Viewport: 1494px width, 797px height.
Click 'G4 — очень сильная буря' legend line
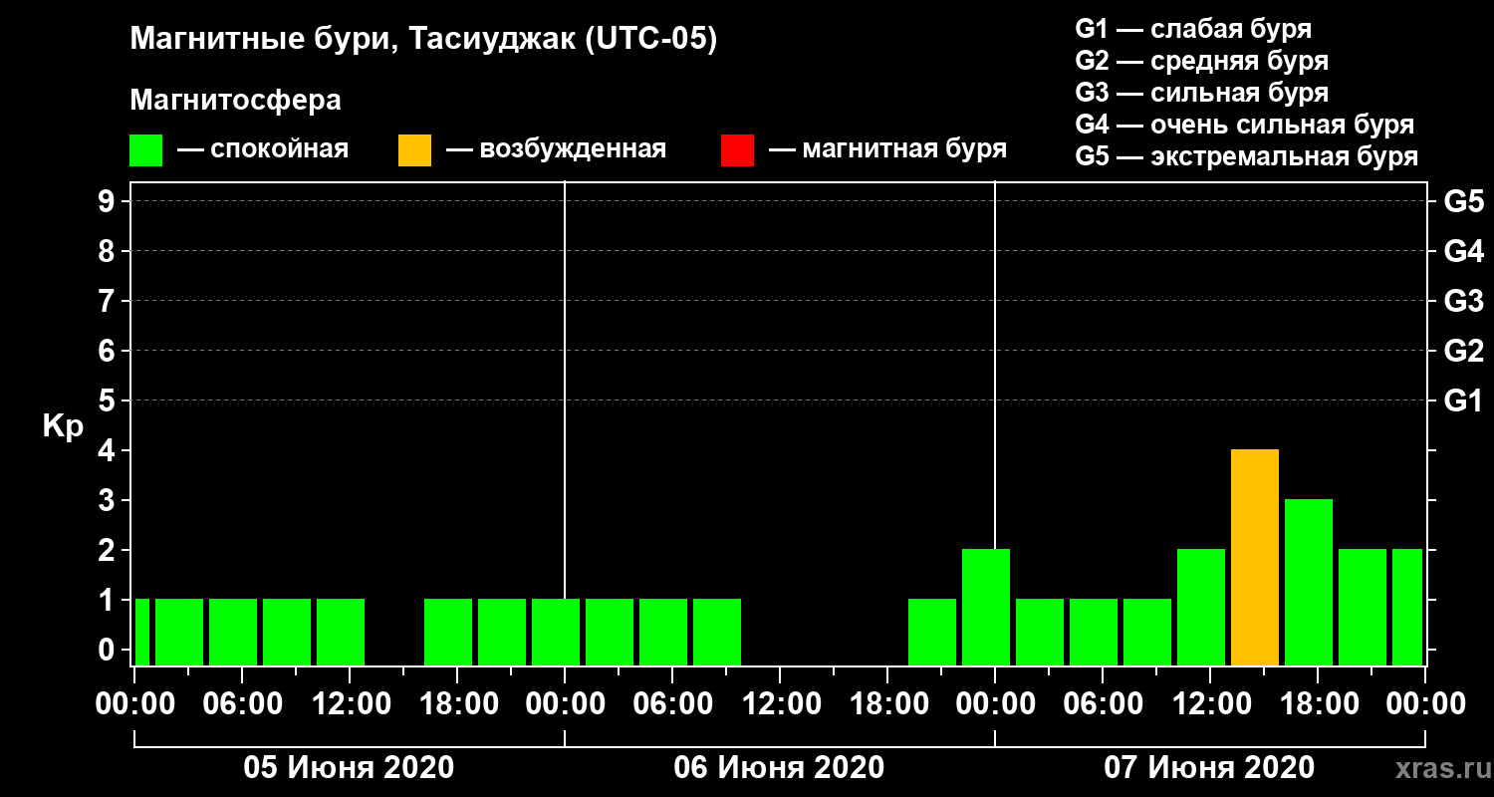click(1244, 125)
